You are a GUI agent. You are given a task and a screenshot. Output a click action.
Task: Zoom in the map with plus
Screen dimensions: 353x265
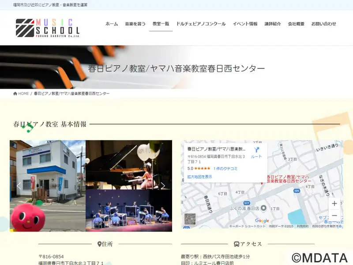(x=334, y=203)
